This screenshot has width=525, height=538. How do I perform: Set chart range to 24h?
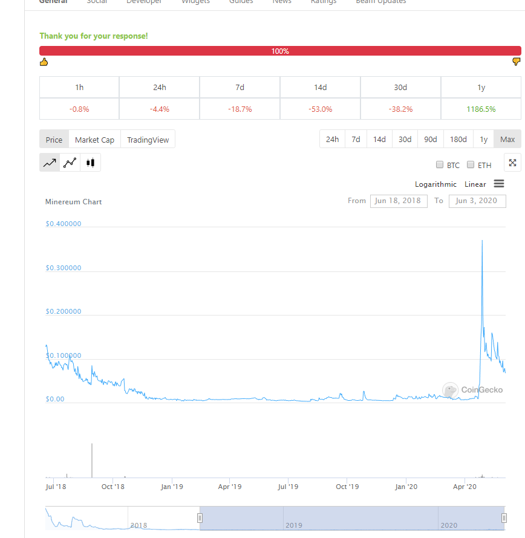point(333,139)
